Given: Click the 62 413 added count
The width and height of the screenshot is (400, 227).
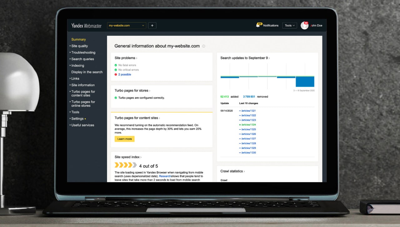Looking at the screenshot, I should click(x=225, y=97).
